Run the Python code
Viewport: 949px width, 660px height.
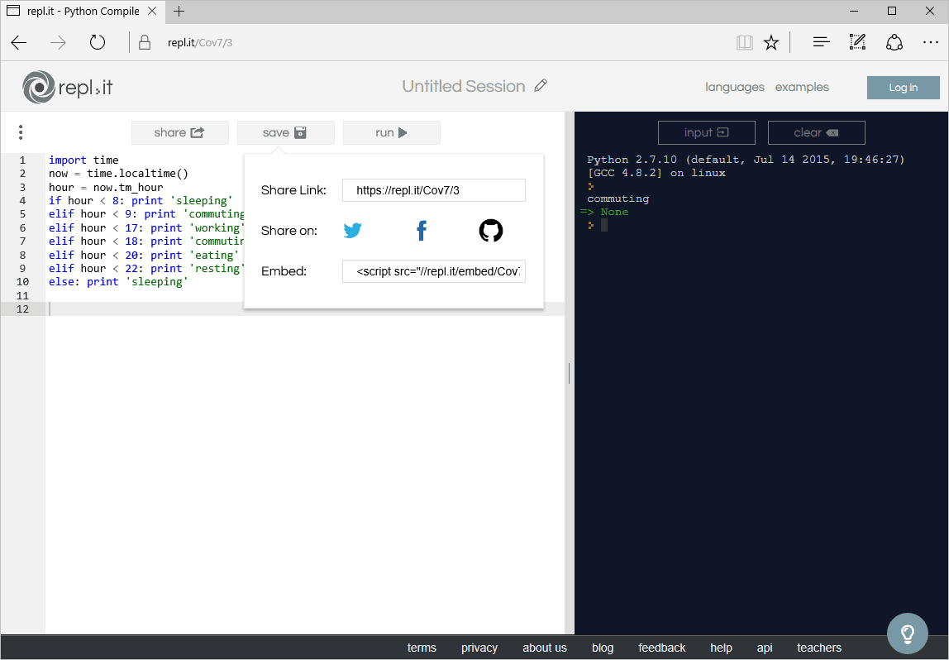click(391, 132)
